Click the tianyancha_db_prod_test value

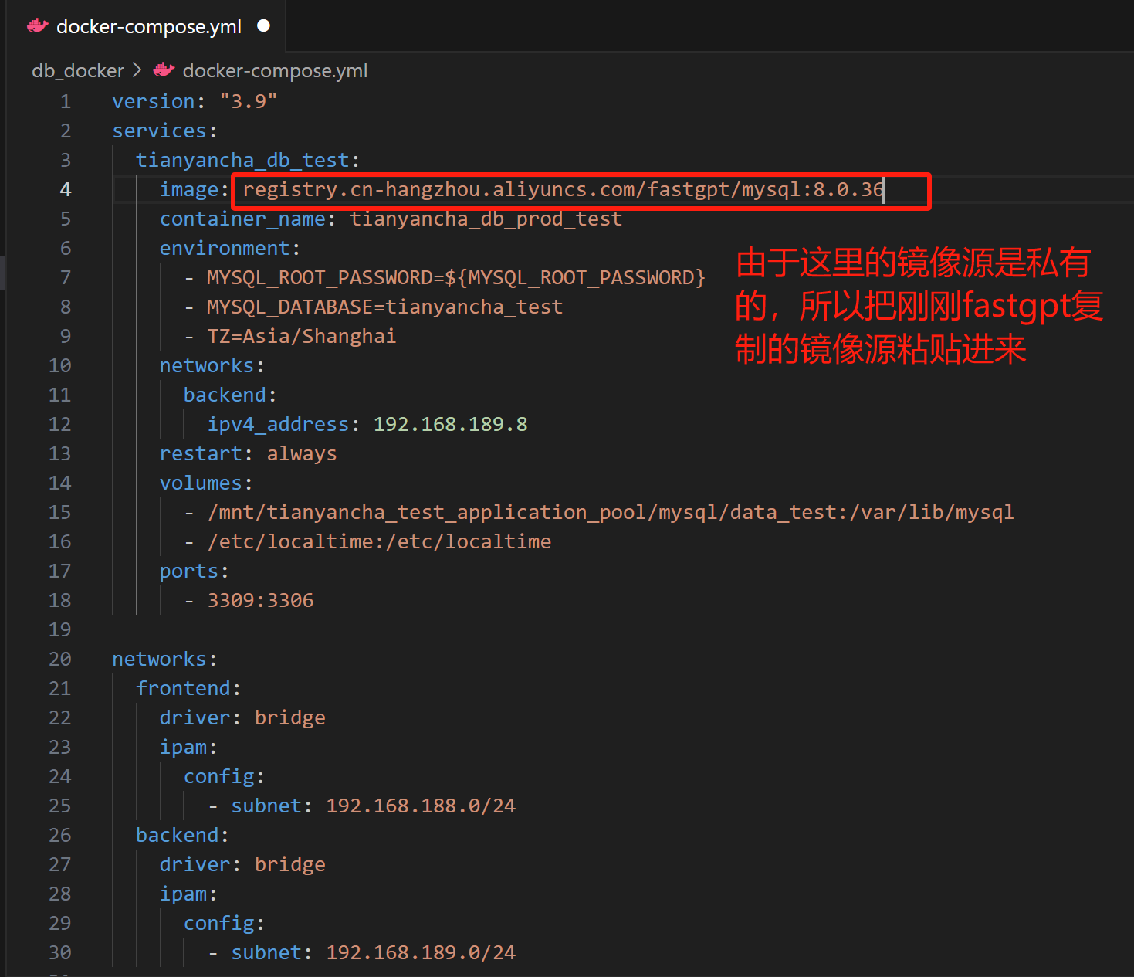click(486, 219)
